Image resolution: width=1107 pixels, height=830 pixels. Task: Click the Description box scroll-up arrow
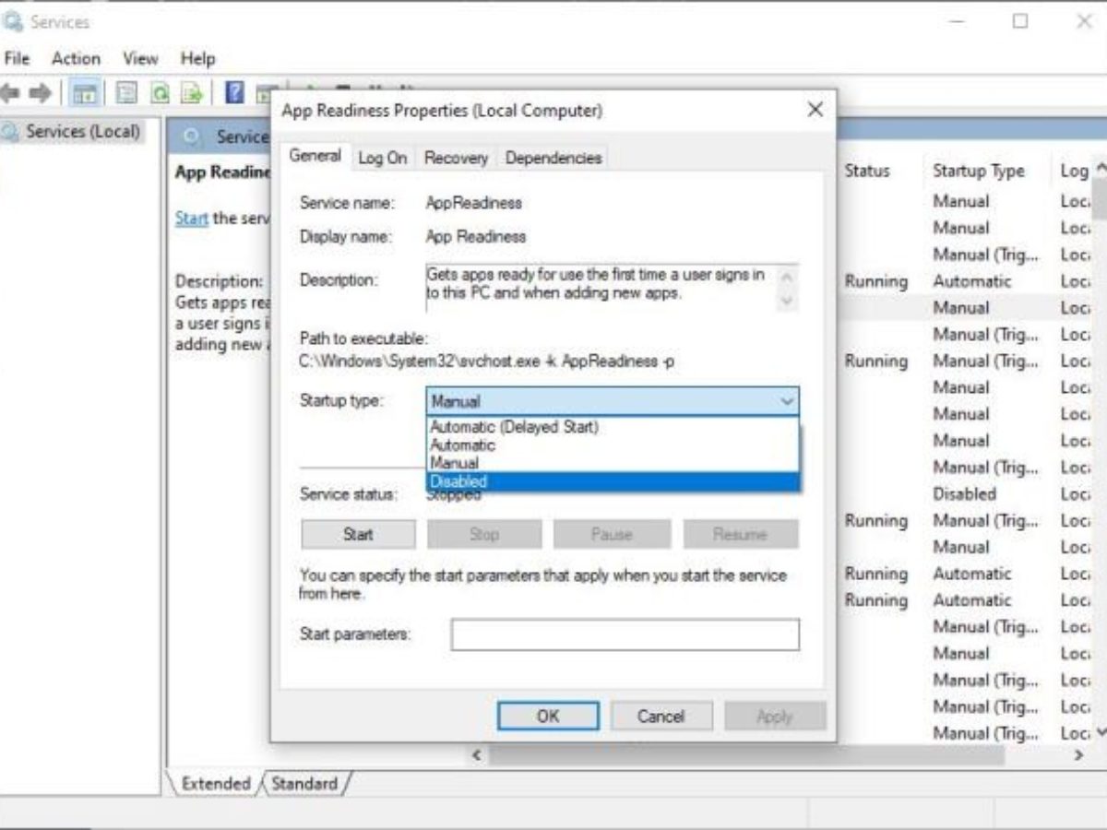click(x=786, y=276)
